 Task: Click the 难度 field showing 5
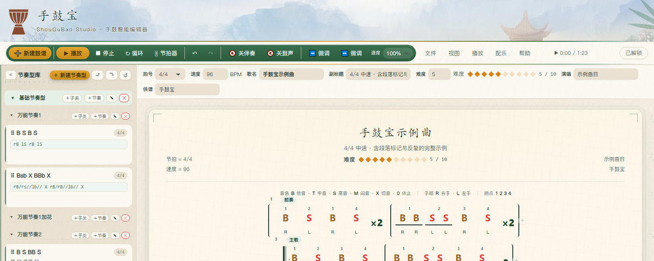coord(439,74)
